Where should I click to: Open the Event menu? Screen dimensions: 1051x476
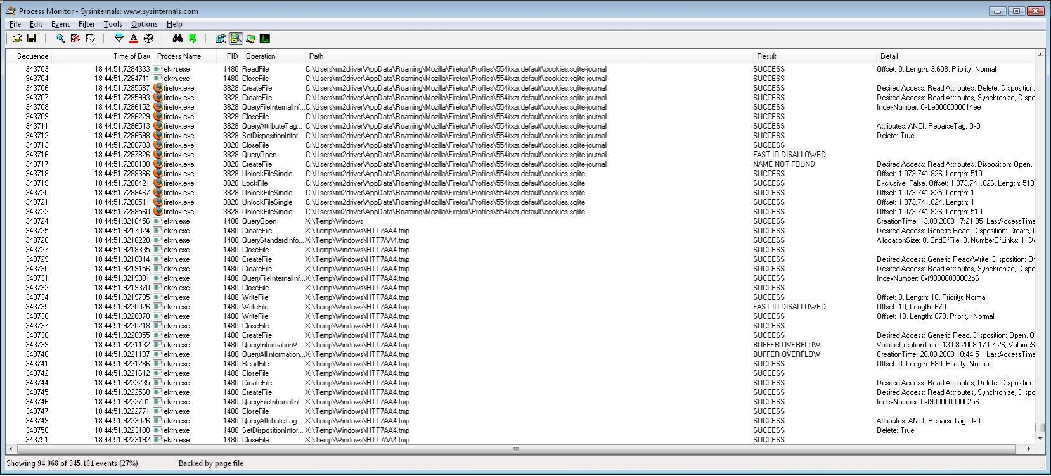pyautogui.click(x=60, y=24)
